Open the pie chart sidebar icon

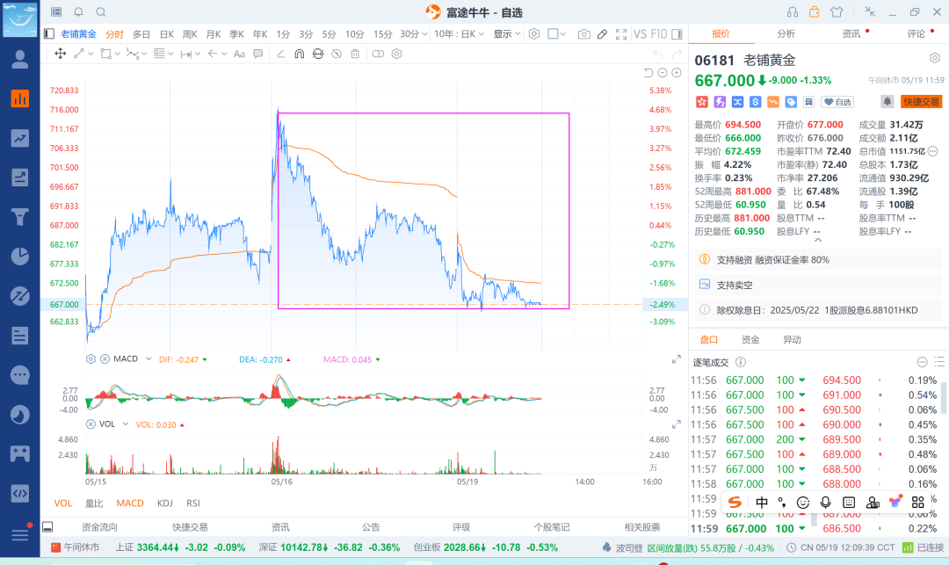(20, 256)
